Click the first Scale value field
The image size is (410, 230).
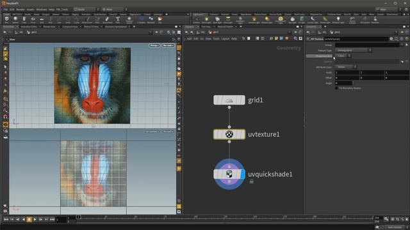[347, 72]
